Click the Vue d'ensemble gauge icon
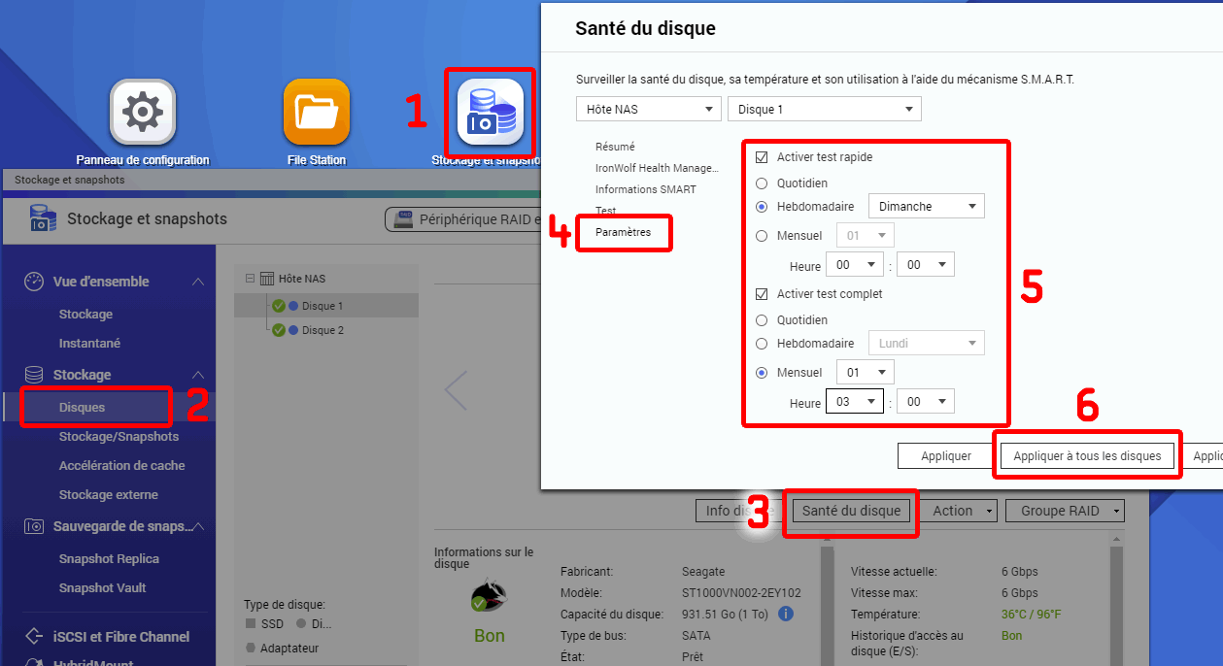Image resolution: width=1223 pixels, height=666 pixels. point(34,282)
